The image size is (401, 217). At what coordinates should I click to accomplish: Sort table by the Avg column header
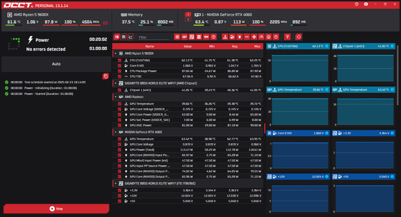[x=234, y=46]
